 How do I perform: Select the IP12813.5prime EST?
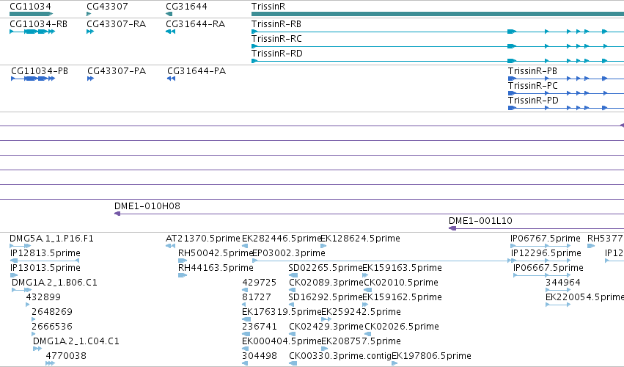(x=45, y=253)
